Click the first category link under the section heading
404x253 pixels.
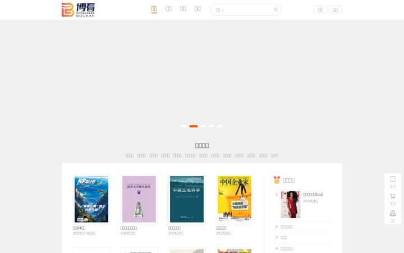(130, 155)
